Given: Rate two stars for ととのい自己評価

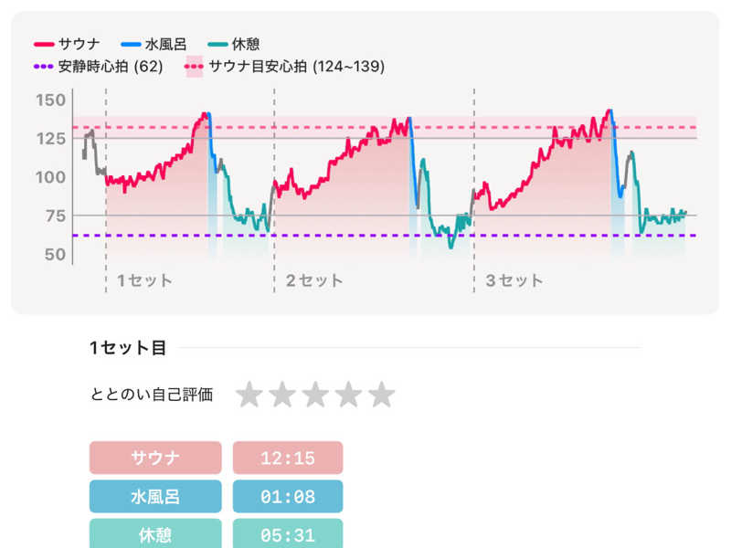Looking at the screenshot, I should coord(282,395).
